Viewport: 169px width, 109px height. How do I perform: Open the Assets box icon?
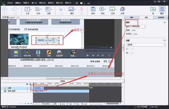click(123, 9)
